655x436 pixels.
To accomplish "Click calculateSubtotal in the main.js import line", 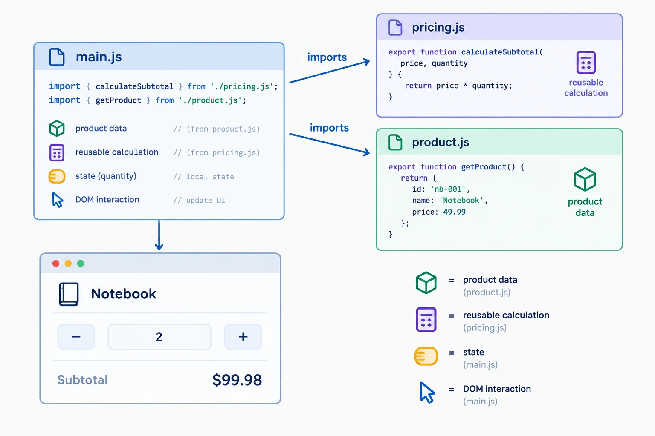I will click(134, 86).
